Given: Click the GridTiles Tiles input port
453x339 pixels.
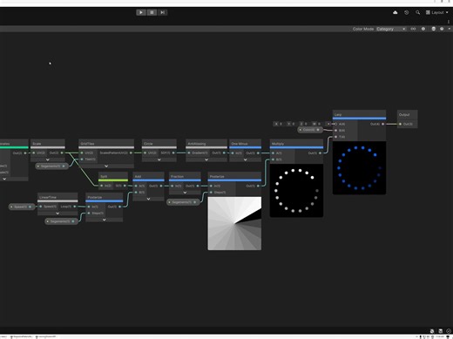Looking at the screenshot, I should [x=82, y=159].
